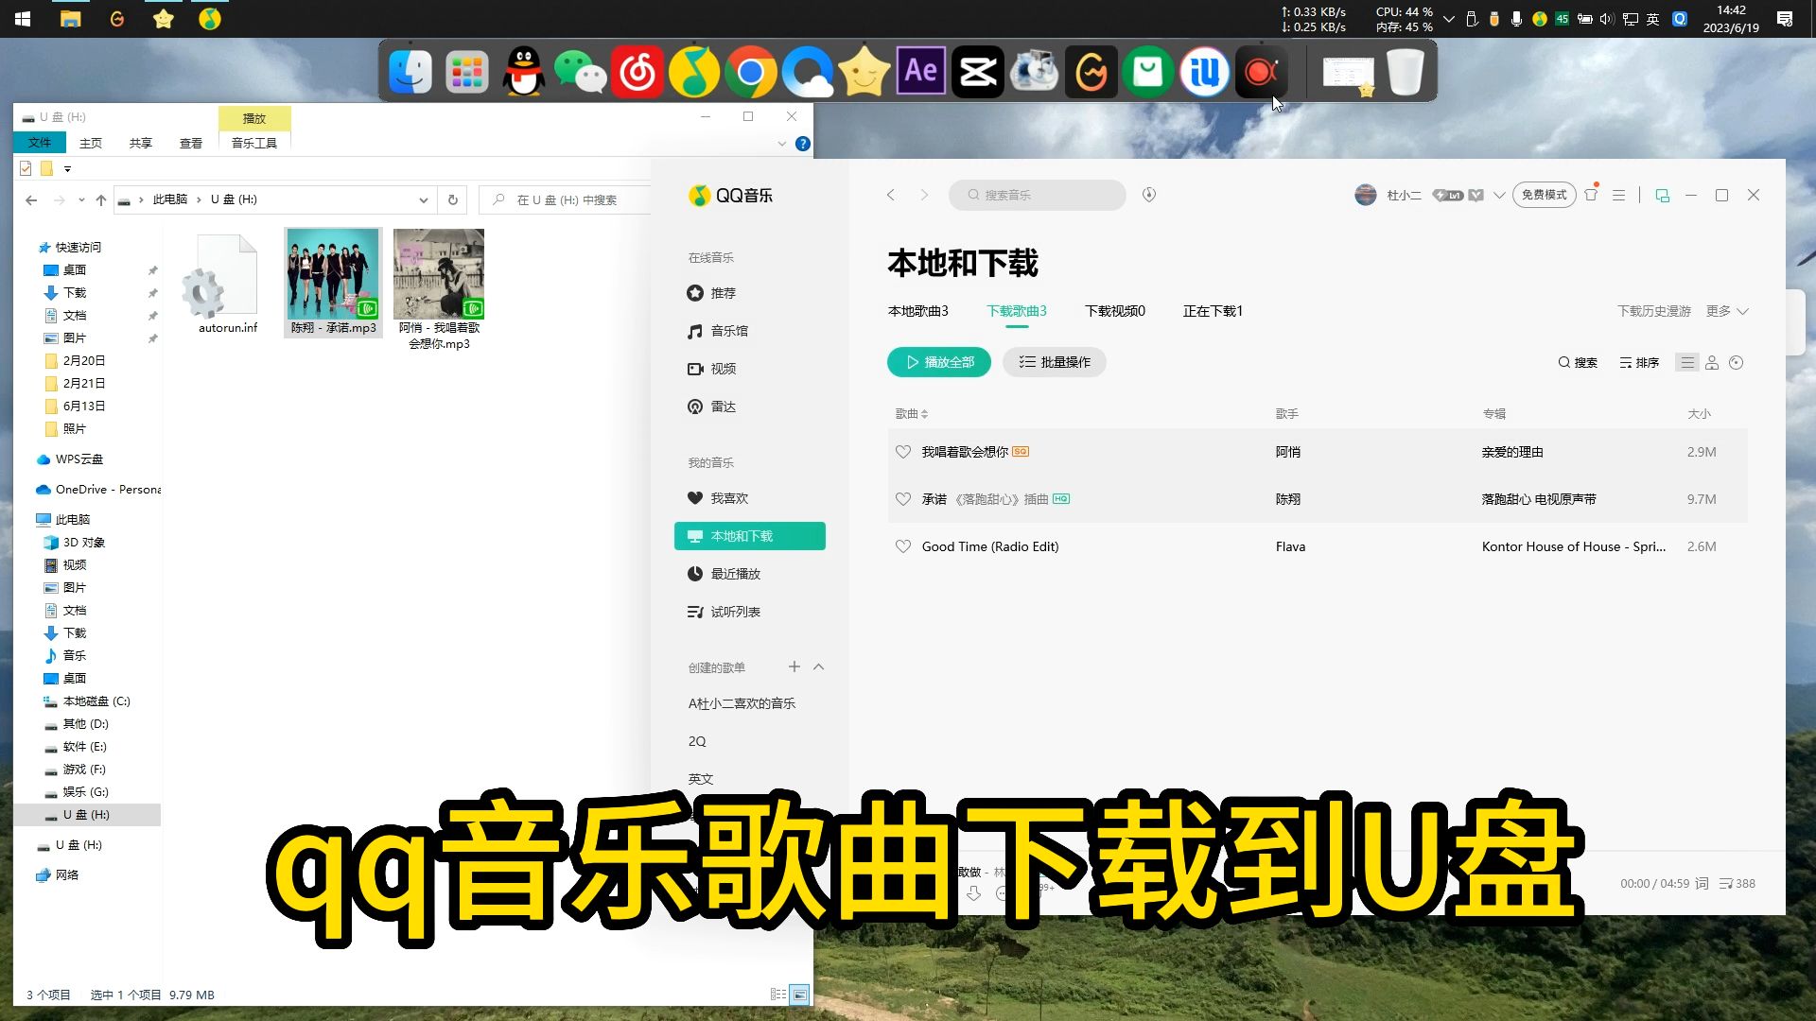This screenshot has height=1021, width=1816.
Task: Like Good Time (Radio Edit)
Action: pyautogui.click(x=903, y=546)
